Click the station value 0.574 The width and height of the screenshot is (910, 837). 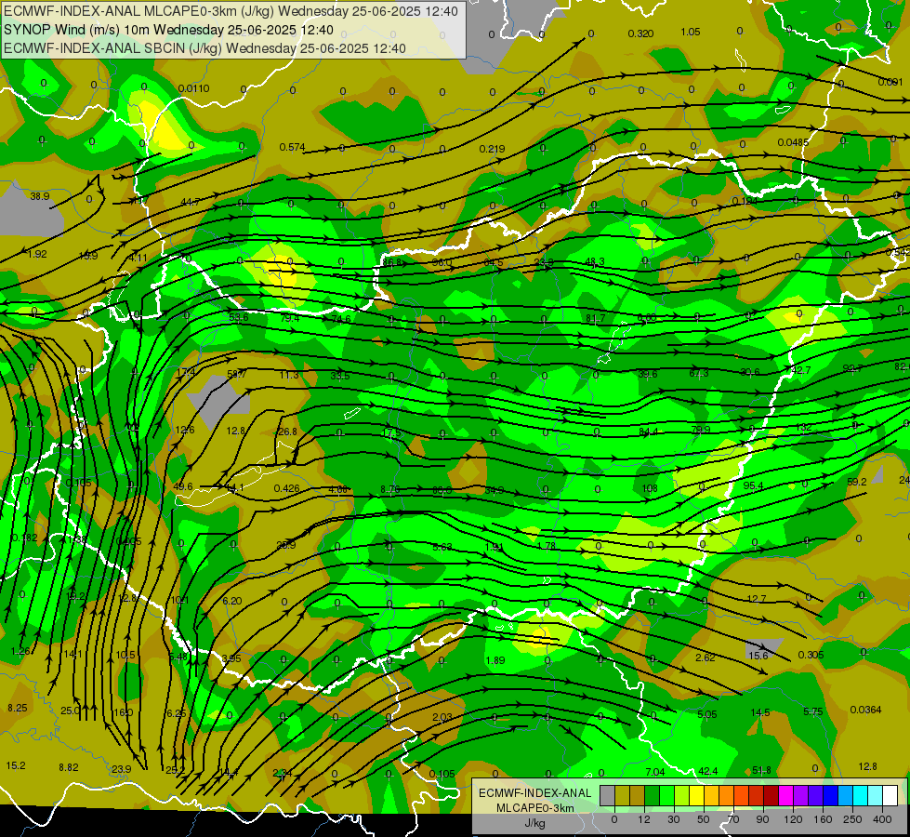(292, 147)
